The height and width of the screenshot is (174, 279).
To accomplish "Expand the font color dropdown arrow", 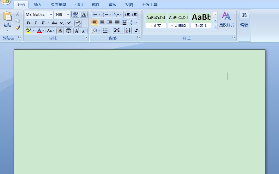I will coord(44,31).
